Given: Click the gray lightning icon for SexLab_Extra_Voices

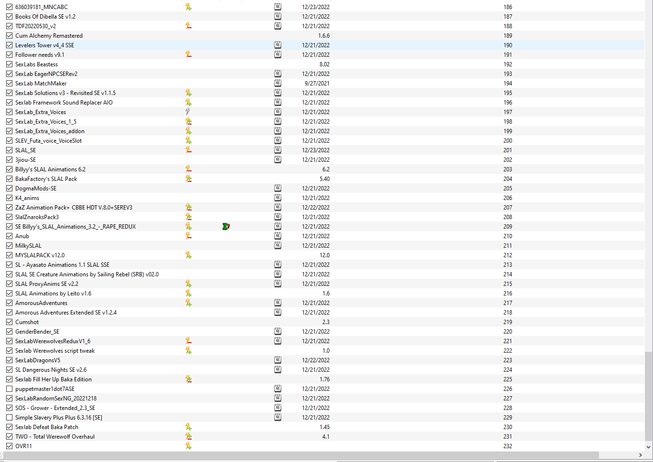Looking at the screenshot, I should [188, 112].
